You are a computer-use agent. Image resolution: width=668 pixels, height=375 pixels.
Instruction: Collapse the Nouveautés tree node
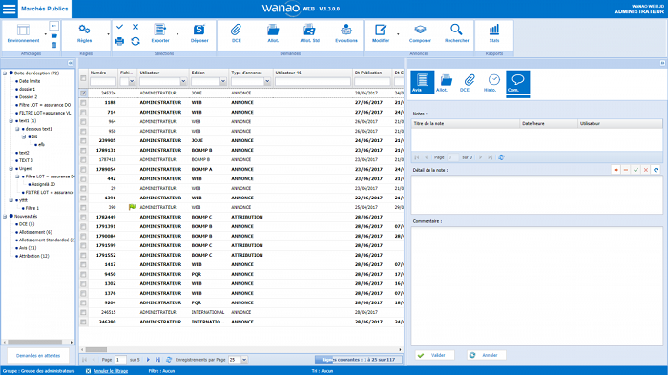click(5, 217)
